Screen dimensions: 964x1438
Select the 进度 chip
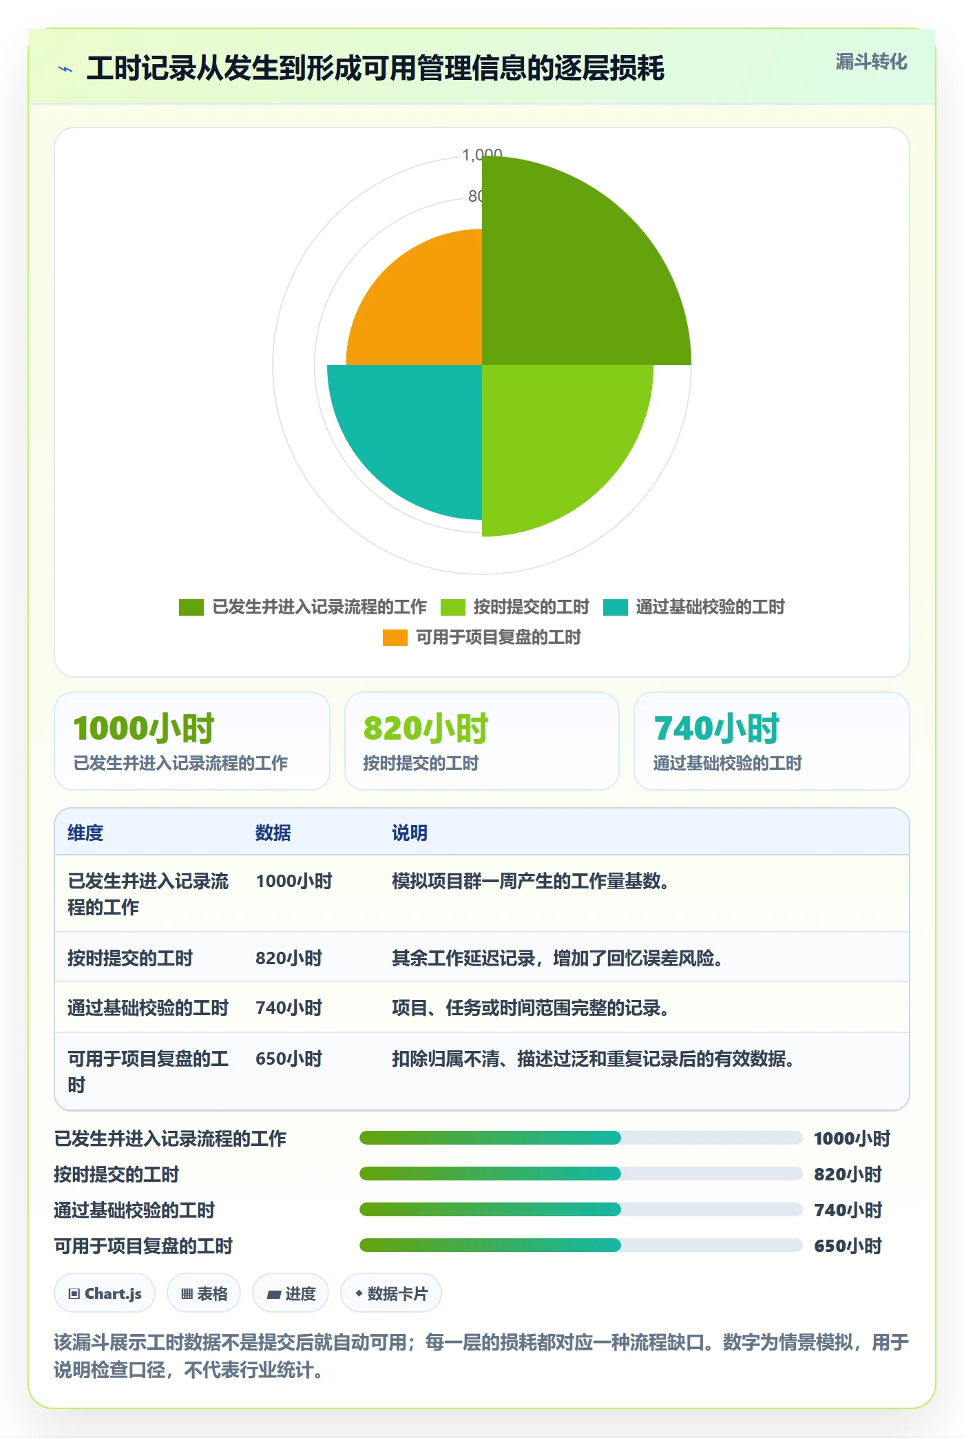tap(291, 1293)
